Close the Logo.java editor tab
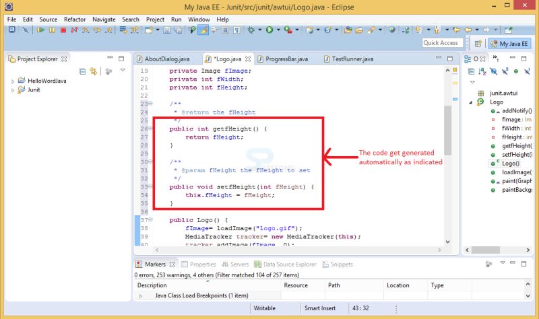 click(248, 59)
